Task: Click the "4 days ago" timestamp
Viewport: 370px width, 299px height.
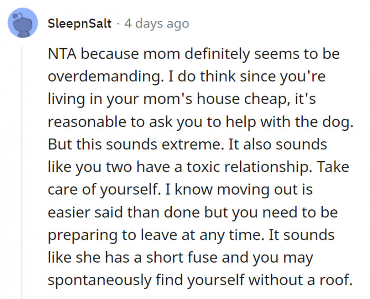Action: 156,24
